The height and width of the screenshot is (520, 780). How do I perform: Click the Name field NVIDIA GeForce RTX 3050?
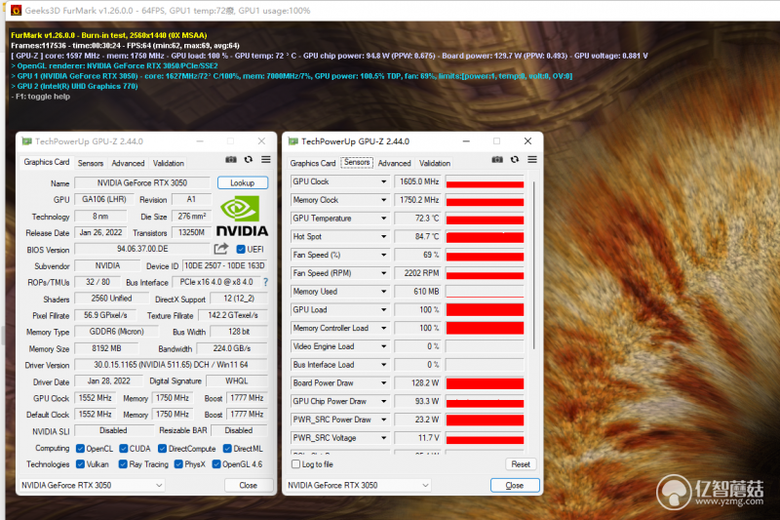tap(142, 183)
